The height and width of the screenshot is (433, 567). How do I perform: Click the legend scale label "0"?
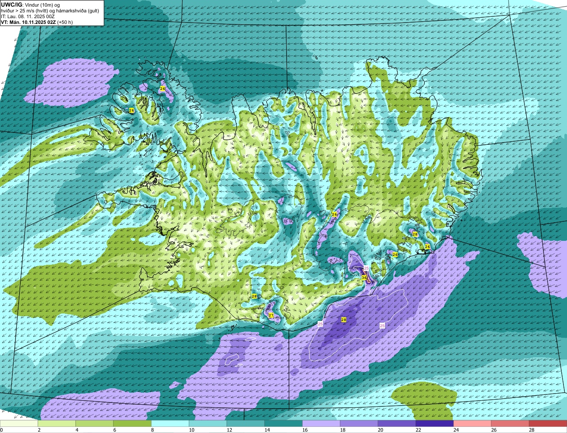[x=2, y=430]
